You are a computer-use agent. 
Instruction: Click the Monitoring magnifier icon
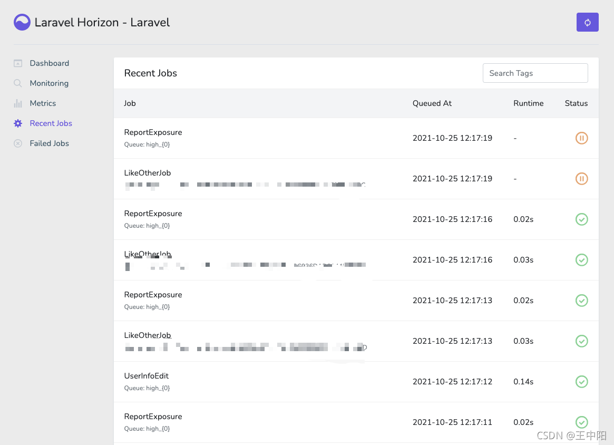tap(18, 83)
